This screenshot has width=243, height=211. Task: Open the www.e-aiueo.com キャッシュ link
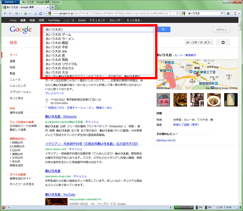pos(76,149)
